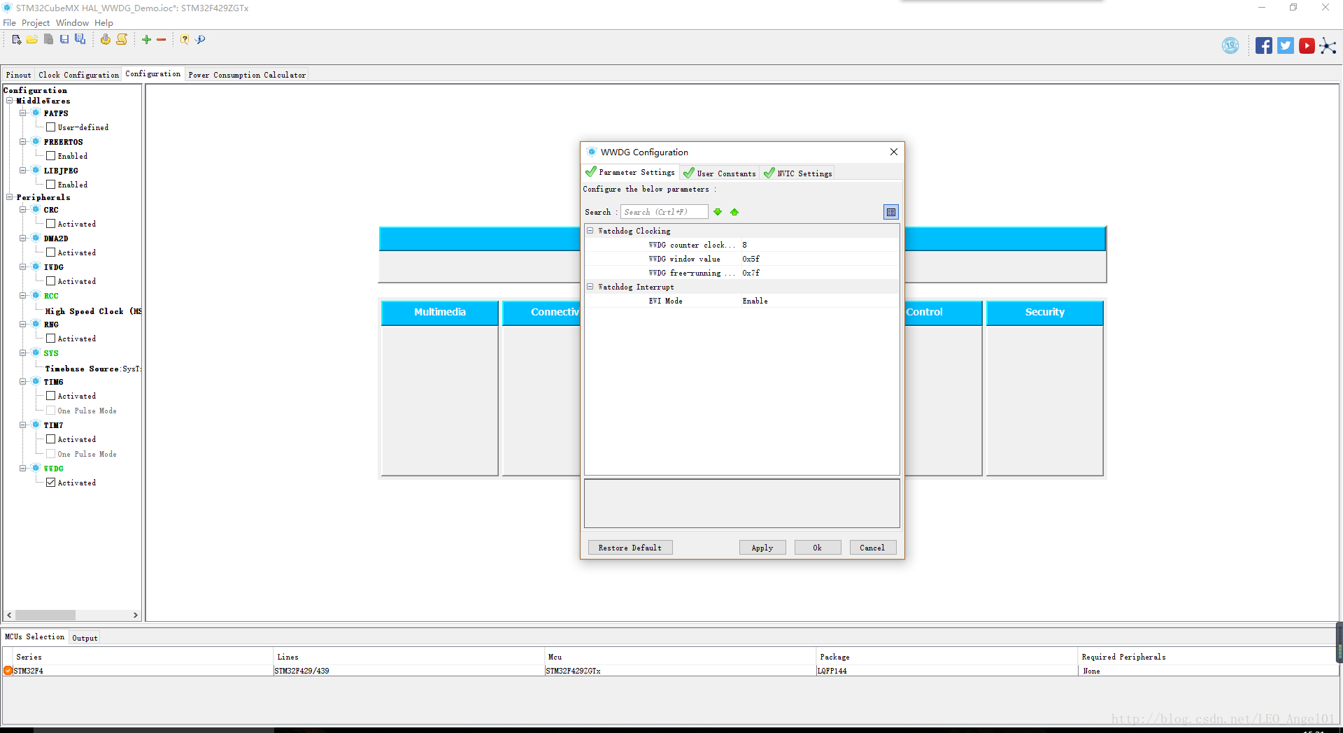Enable FATFS User-defined checkbox
The width and height of the screenshot is (1343, 733).
coord(50,127)
